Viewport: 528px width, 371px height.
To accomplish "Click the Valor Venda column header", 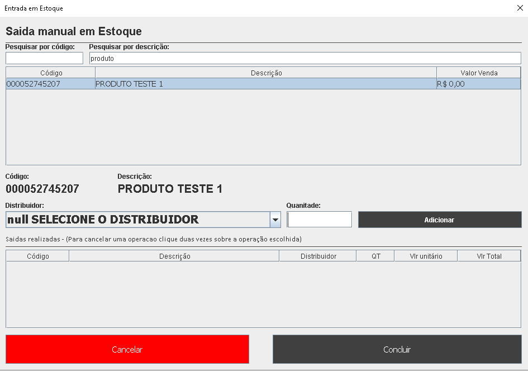I will (x=478, y=73).
